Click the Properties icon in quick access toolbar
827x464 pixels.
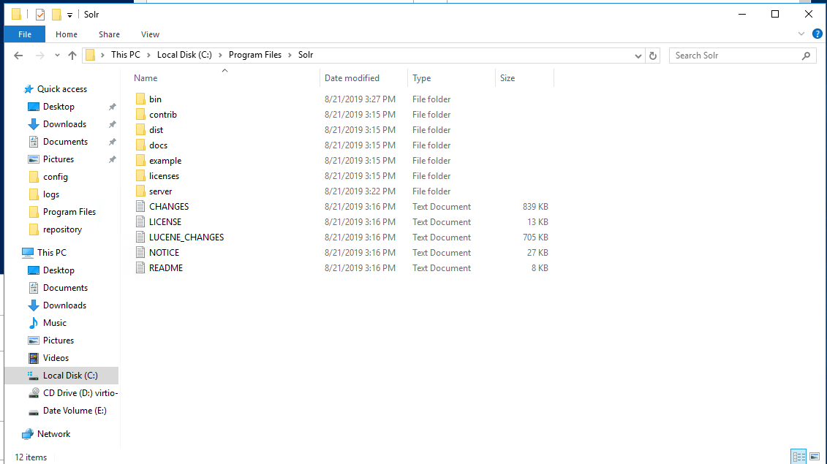click(40, 15)
